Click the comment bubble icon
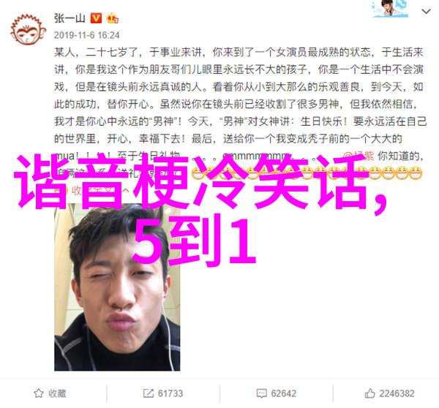439x408 pixels. coord(261,393)
